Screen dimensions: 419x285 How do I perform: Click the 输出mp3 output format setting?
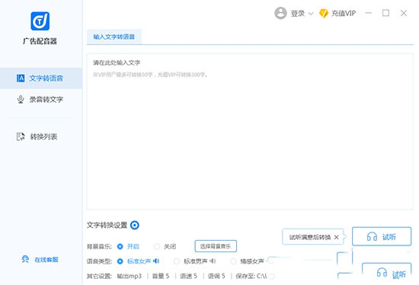click(129, 276)
